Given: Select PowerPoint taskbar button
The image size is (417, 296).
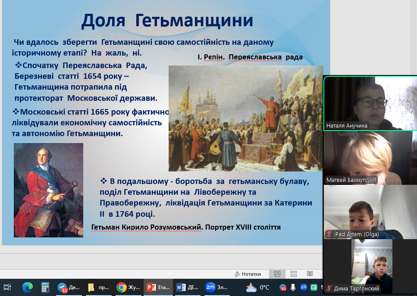Looking at the screenshot, I should (x=157, y=287).
